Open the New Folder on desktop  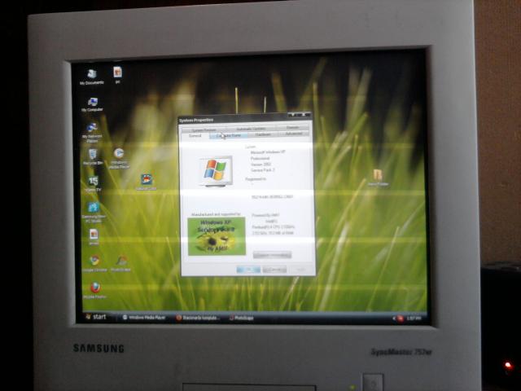click(378, 176)
